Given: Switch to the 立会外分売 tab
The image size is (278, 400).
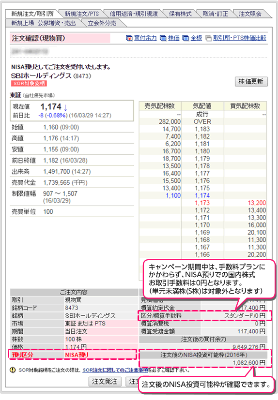Looking at the screenshot, I should pyautogui.click(x=102, y=23).
